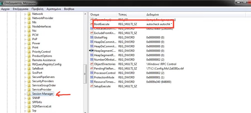Expand the PCW key arrow
This screenshot has width=251, height=113.
[25, 35]
